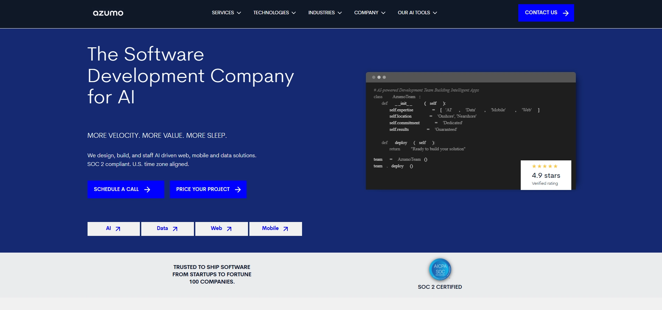662x310 pixels.
Task: Go to the Web solutions link
Action: [221, 229]
